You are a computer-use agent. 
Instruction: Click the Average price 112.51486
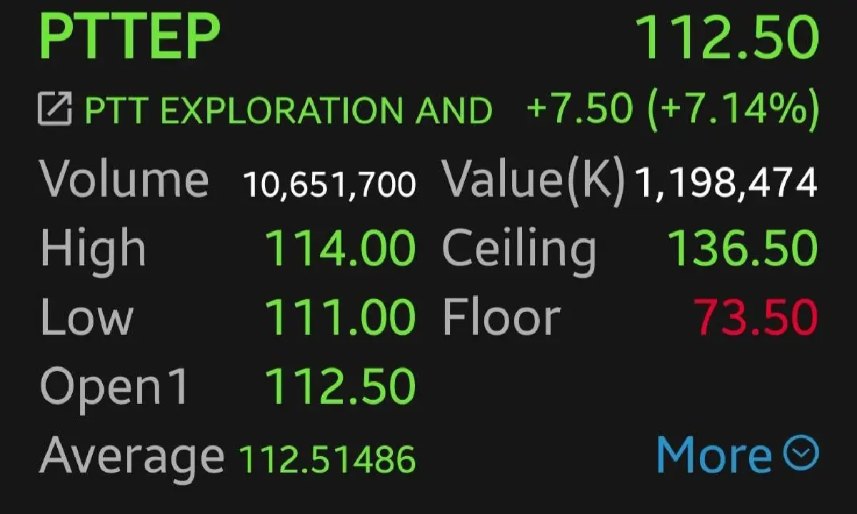(x=327, y=459)
